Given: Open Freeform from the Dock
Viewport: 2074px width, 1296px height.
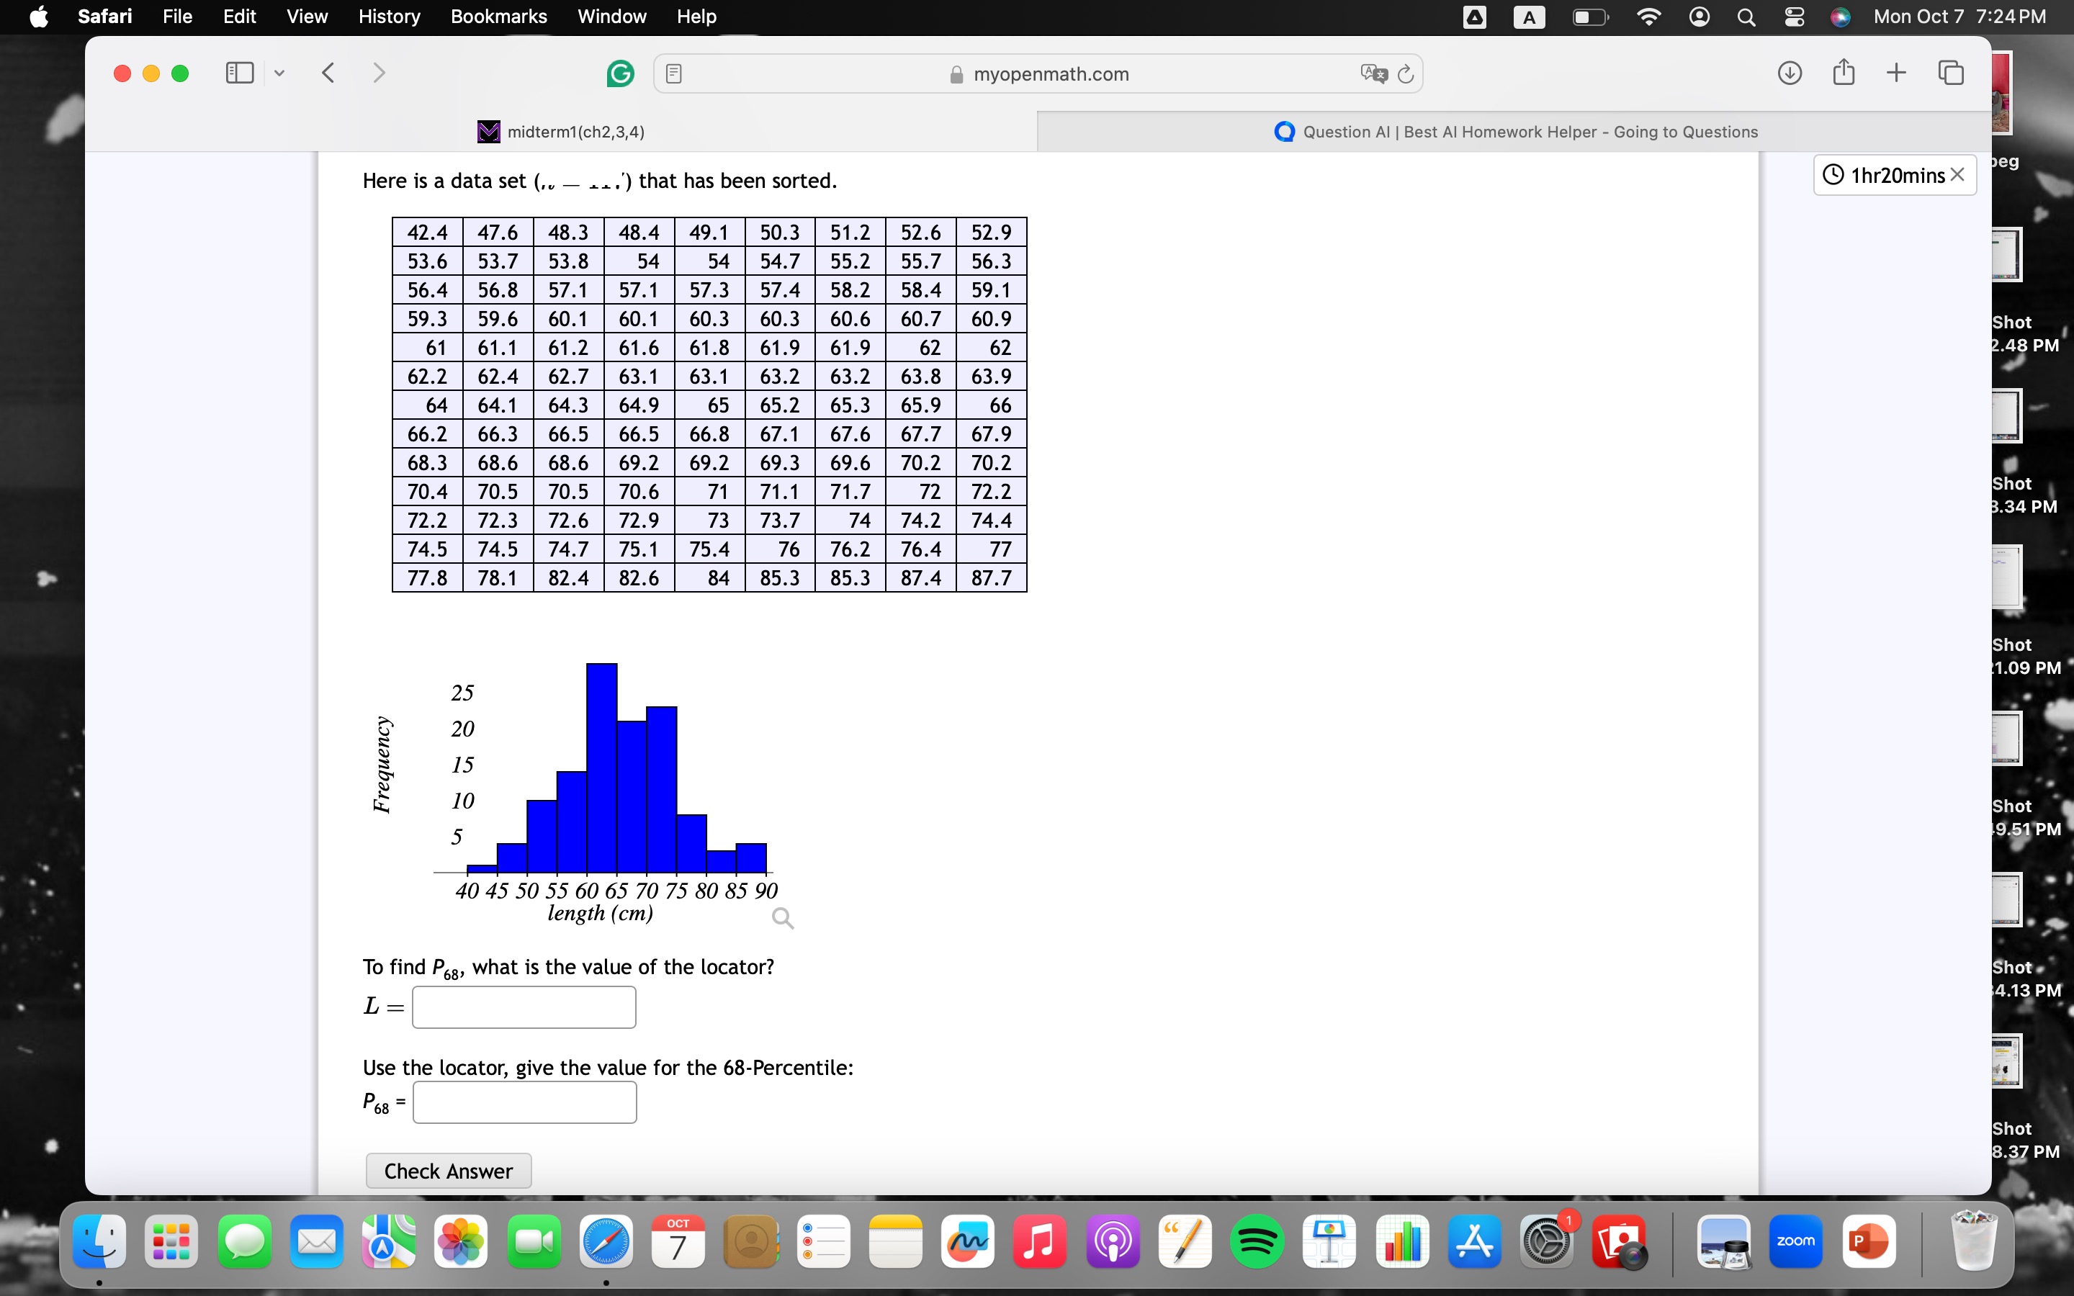Looking at the screenshot, I should click(x=968, y=1241).
